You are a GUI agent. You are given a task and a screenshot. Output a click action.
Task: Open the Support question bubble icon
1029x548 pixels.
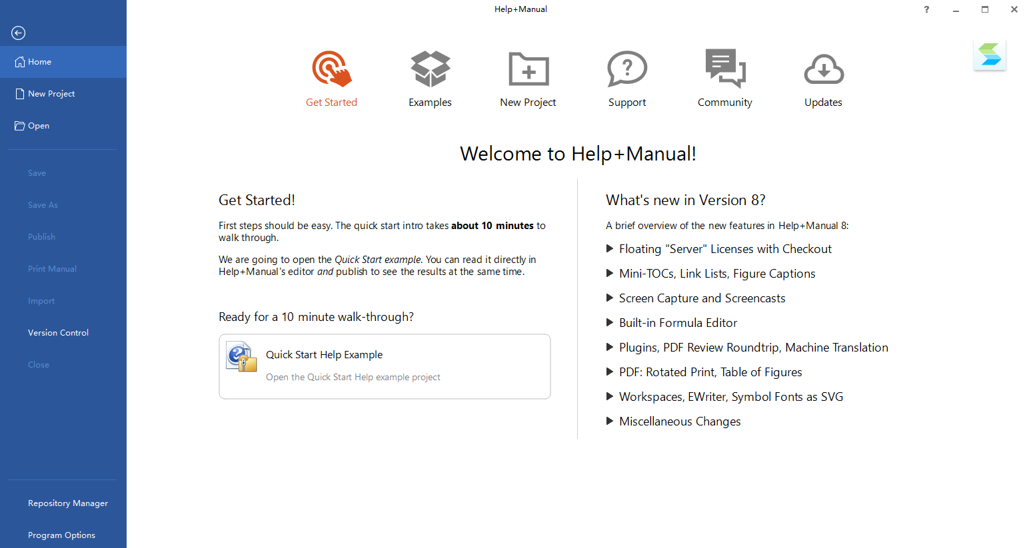[x=627, y=69]
